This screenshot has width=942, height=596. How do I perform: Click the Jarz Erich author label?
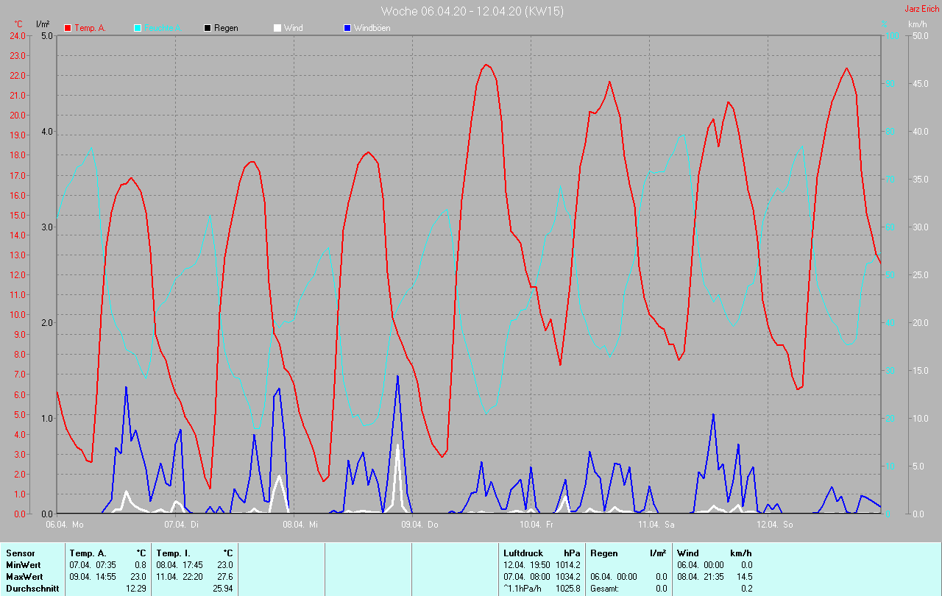pyautogui.click(x=921, y=9)
